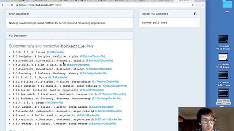Viewport: 234px width, 131px height.
Task: Open the 8.5/stretch/Dockerfile link
Action: point(99,69)
